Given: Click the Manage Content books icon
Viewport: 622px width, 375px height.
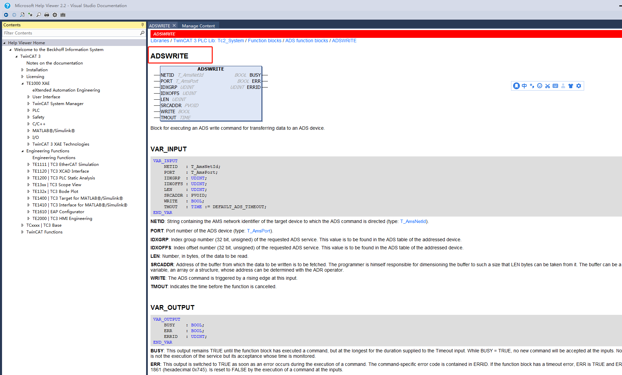Looking at the screenshot, I should 63,15.
